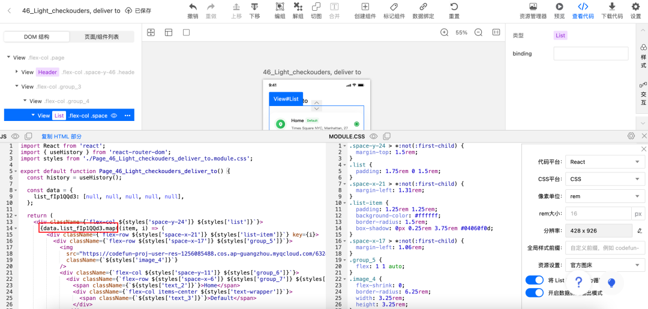648x309 pixels.
Task: Open the 像素单位 rem dropdown
Action: tap(605, 196)
